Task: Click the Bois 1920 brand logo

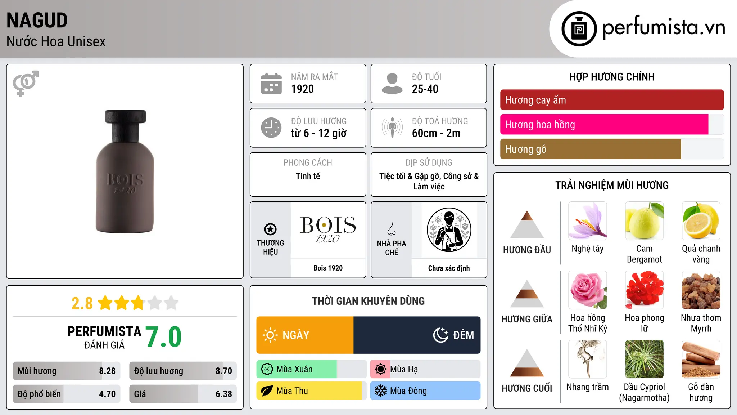Action: tap(328, 230)
